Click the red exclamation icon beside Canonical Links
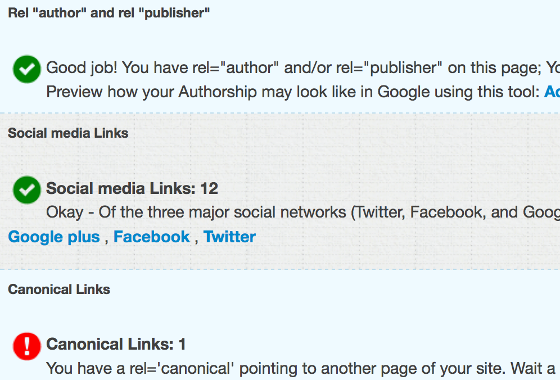The width and height of the screenshot is (560, 380). point(27,346)
